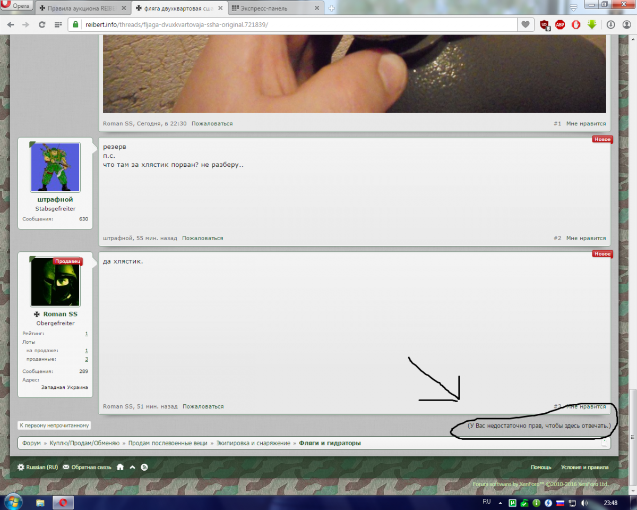Open the штрафной, 55 мин. назад timestamp

click(140, 239)
